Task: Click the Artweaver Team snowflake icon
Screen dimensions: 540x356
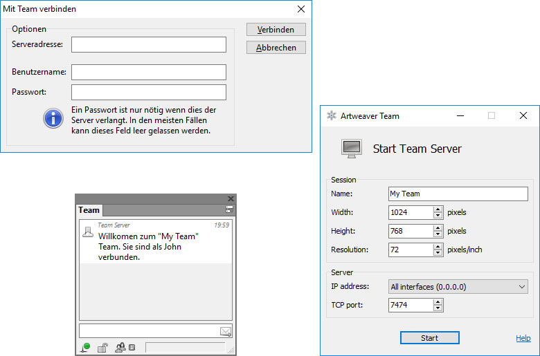Action: tap(332, 115)
